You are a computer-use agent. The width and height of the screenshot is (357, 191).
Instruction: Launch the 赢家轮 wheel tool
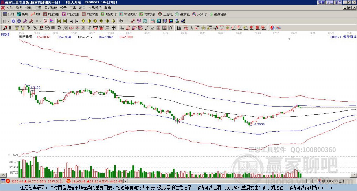182,14
